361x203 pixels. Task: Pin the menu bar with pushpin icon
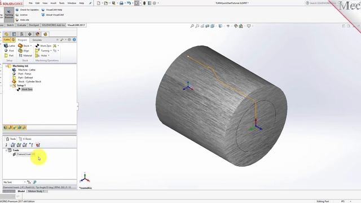[x=90, y=3]
